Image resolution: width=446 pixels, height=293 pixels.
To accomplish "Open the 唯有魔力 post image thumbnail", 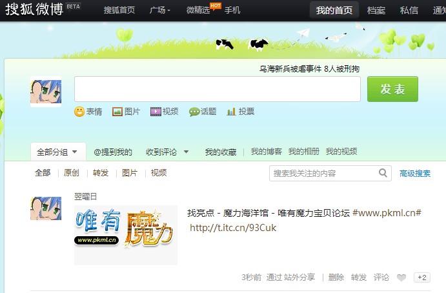I will tap(125, 235).
